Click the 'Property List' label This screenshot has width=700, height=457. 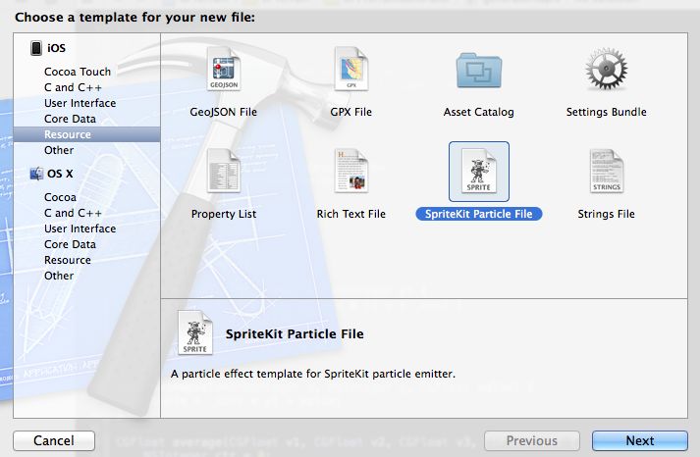point(224,214)
